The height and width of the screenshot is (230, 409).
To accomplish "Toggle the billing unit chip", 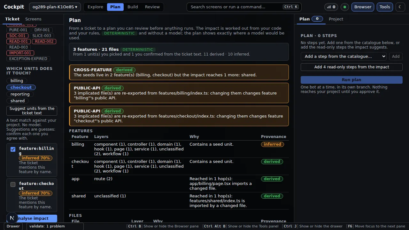I will point(17,80).
